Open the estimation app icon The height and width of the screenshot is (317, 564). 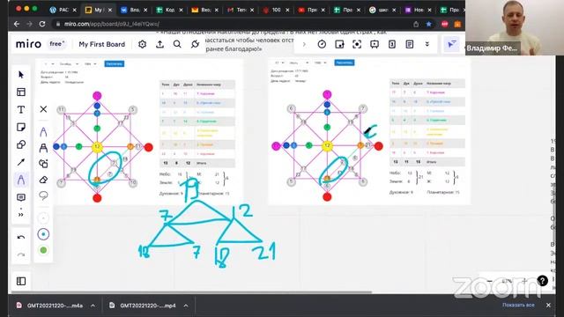pyautogui.click(x=392, y=44)
